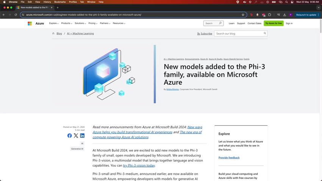Open the Bookmarks menu in the macOS menu bar
322x181 pixels.
click(60, 2)
